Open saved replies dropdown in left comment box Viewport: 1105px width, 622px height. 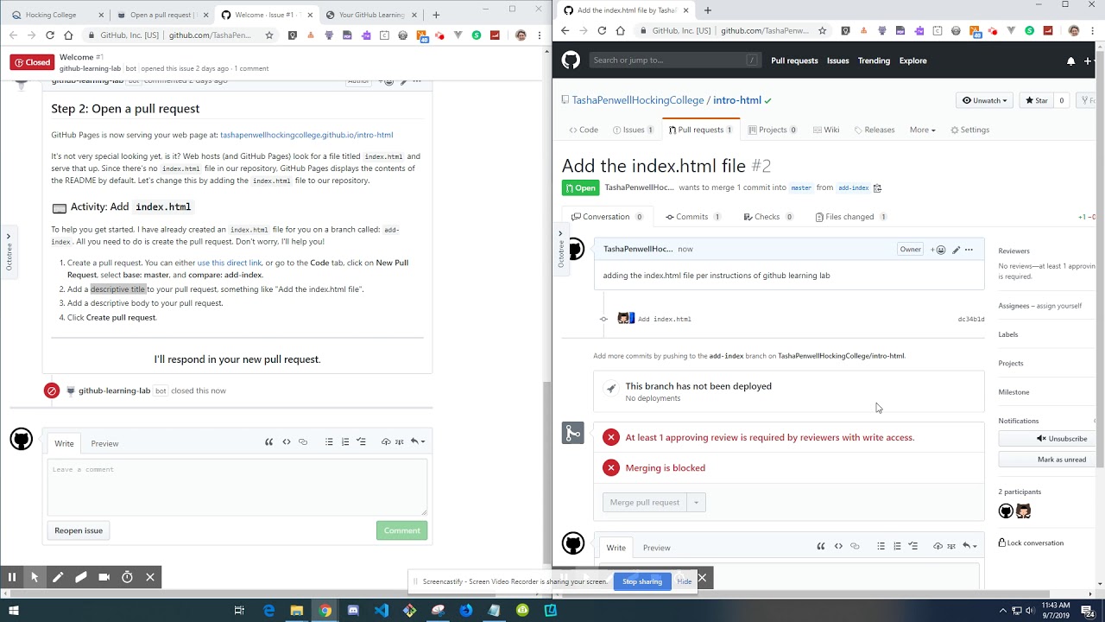point(418,442)
